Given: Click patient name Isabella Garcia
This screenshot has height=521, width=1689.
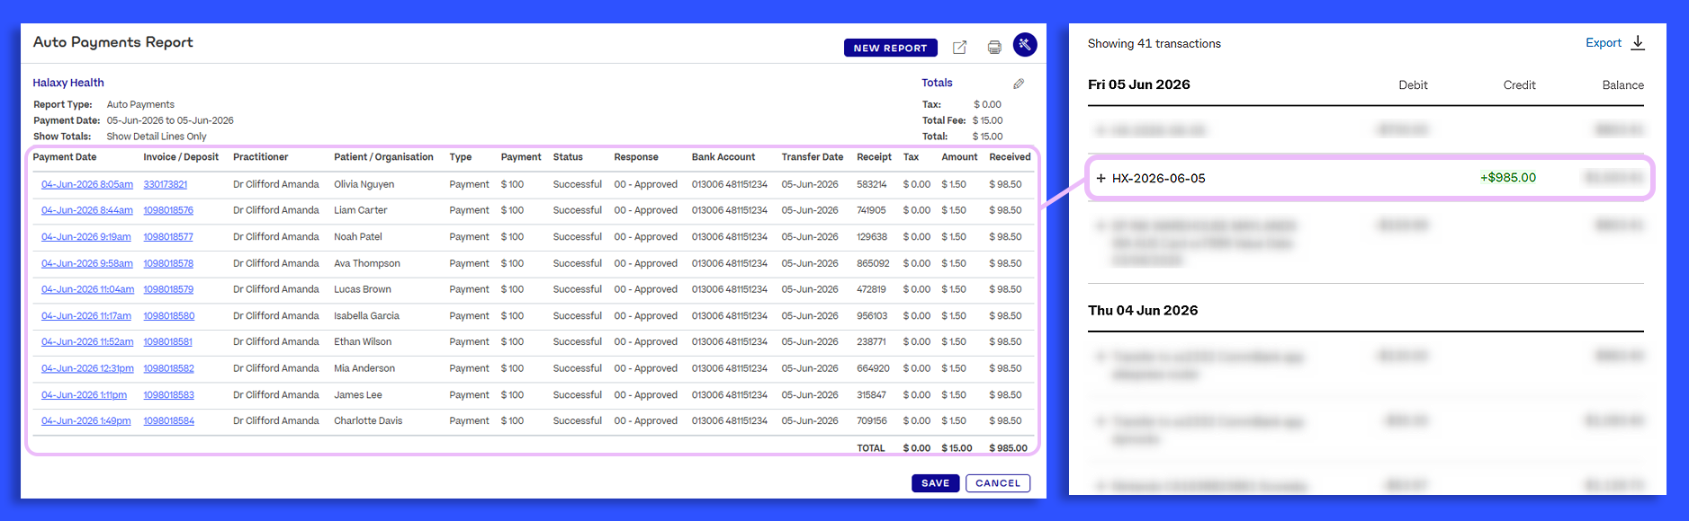Looking at the screenshot, I should coord(367,316).
